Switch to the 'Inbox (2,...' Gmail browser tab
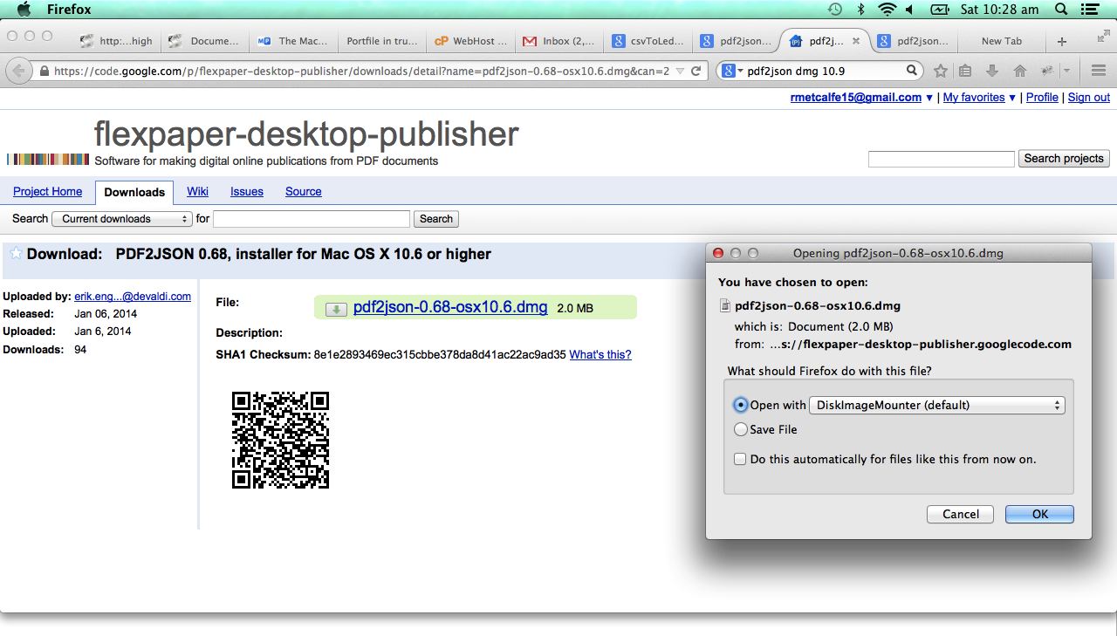 click(558, 41)
